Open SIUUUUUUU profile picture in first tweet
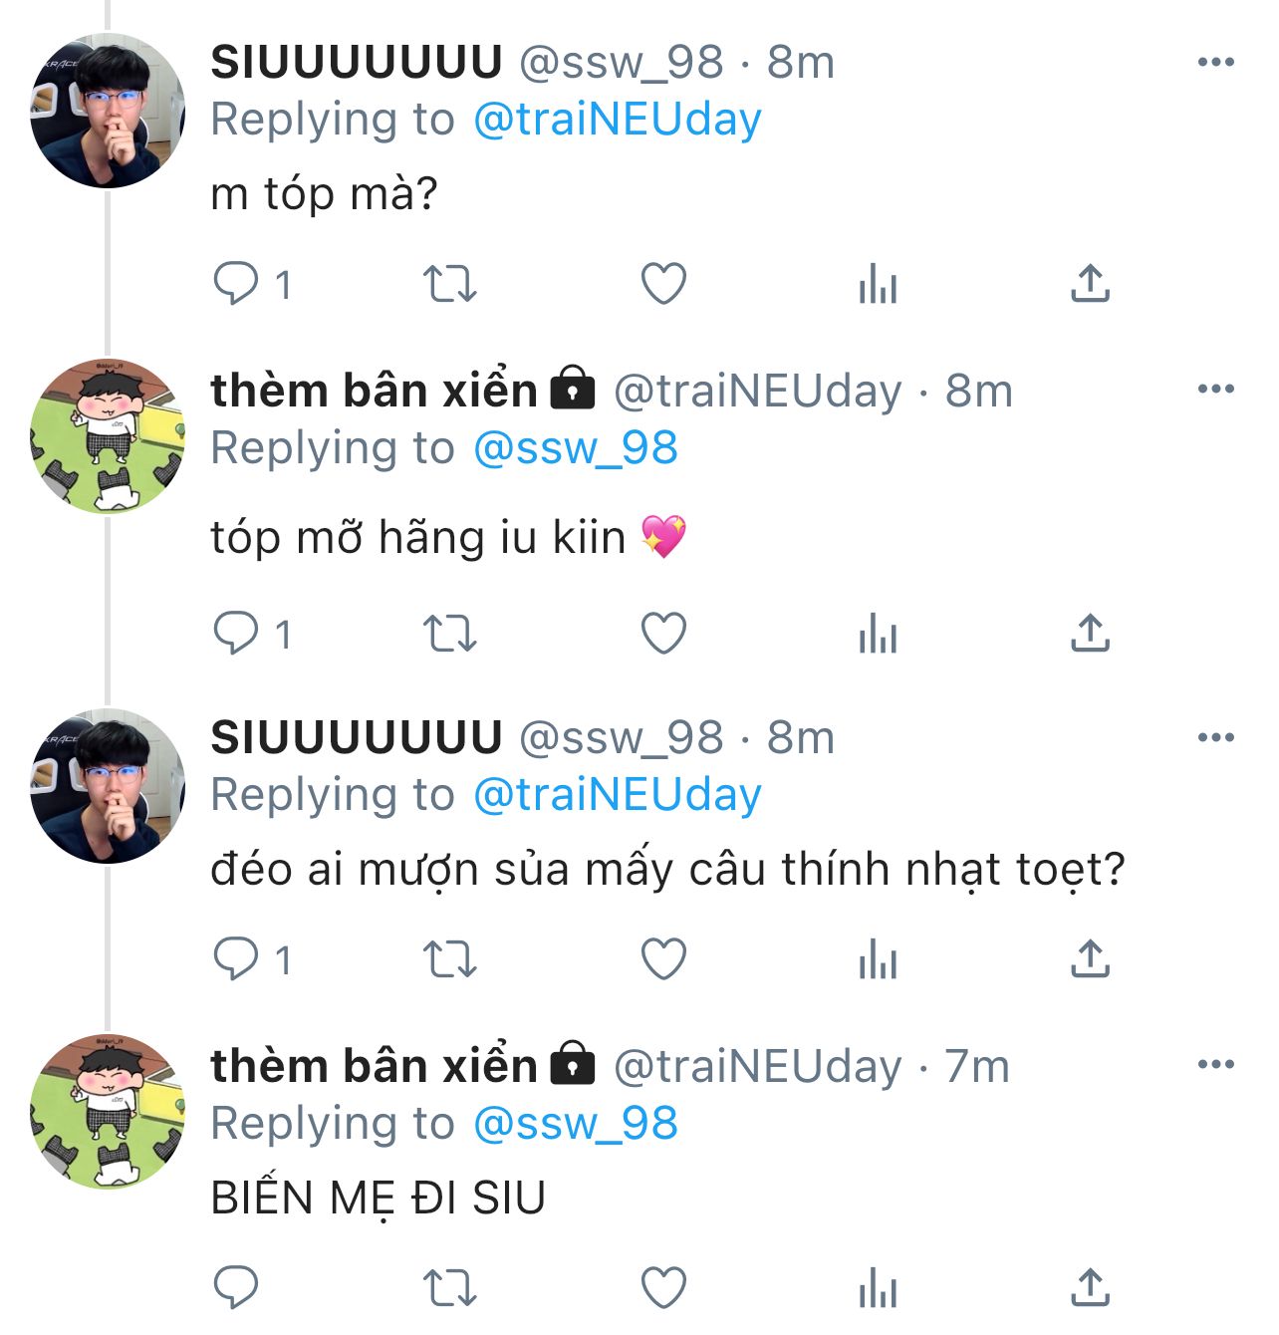This screenshot has height=1335, width=1279. (x=108, y=111)
